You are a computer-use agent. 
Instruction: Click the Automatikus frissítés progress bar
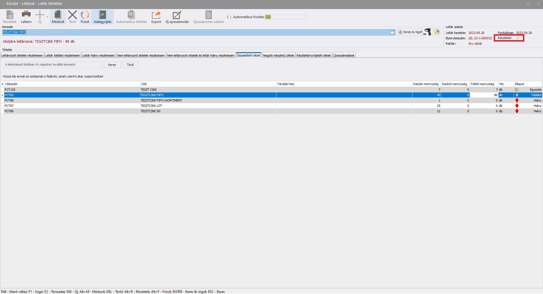coord(286,17)
